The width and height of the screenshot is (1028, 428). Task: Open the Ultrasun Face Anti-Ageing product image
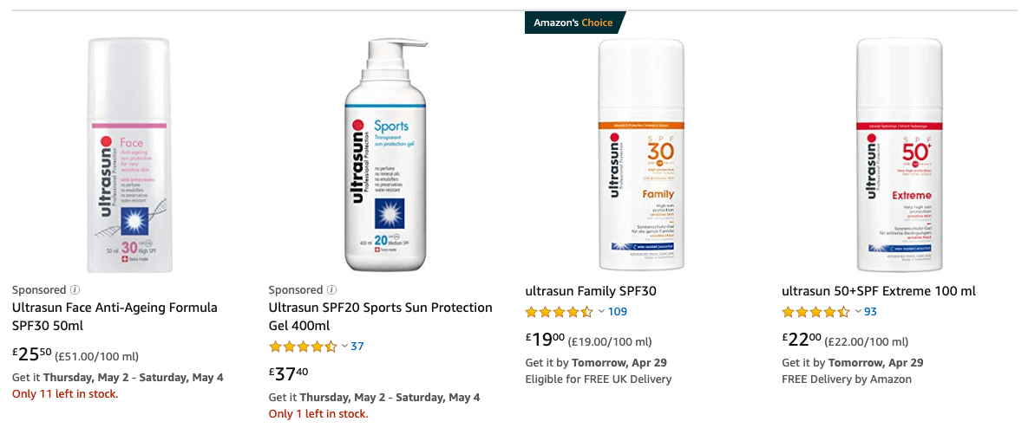(128, 156)
